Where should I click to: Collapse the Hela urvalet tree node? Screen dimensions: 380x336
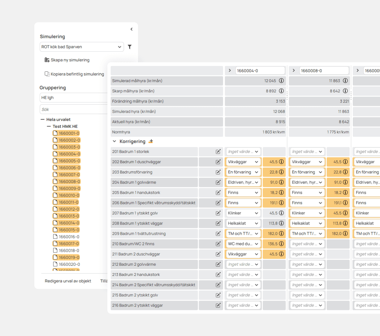point(43,119)
